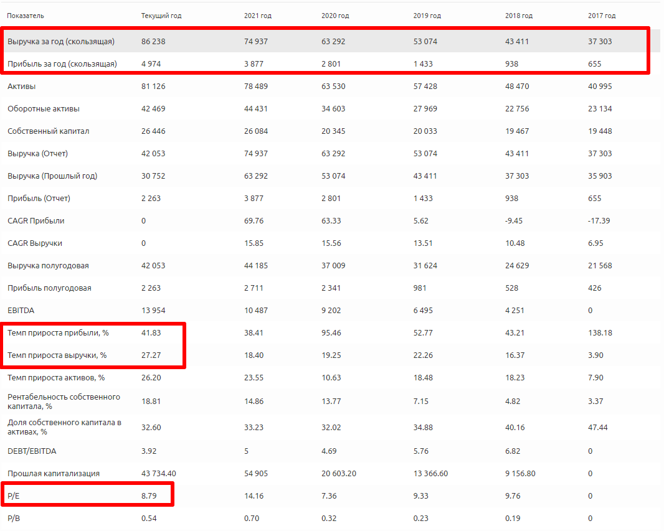Select the '2020 год' column header
Viewport: 664px width, 531px height.
pyautogui.click(x=335, y=16)
